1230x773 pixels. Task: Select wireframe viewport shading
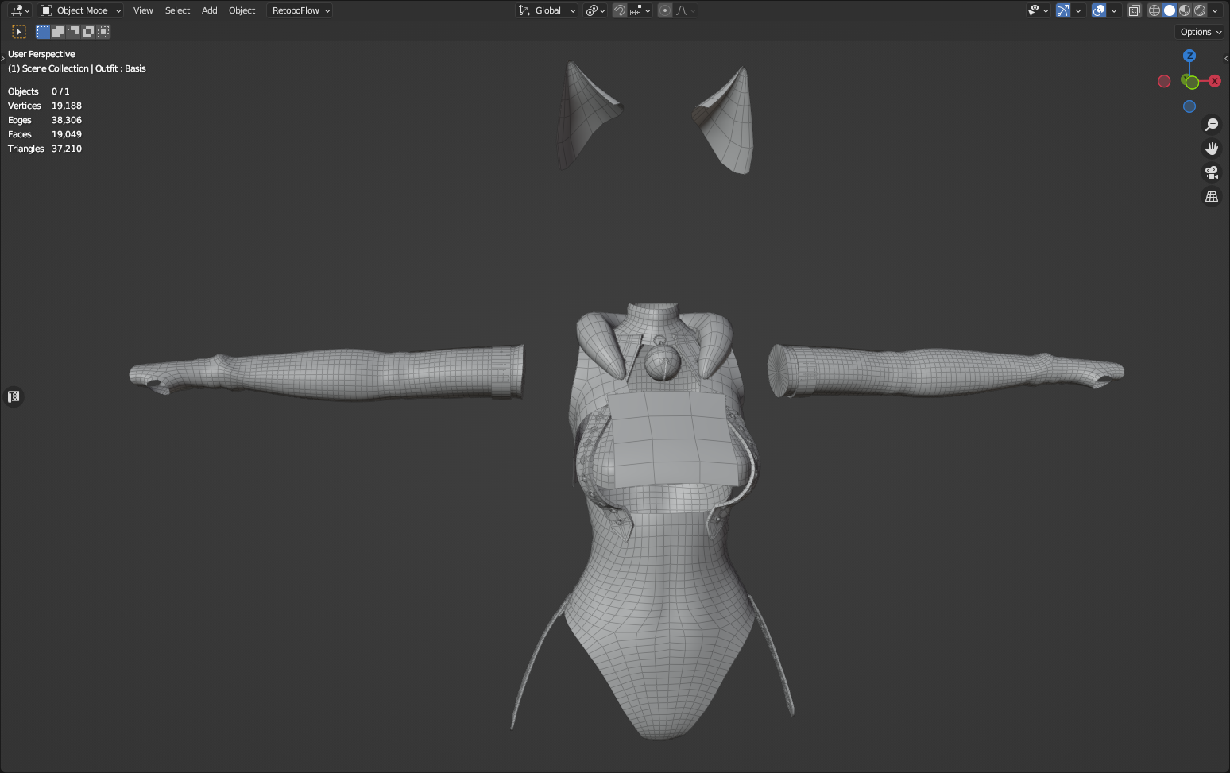pos(1155,10)
